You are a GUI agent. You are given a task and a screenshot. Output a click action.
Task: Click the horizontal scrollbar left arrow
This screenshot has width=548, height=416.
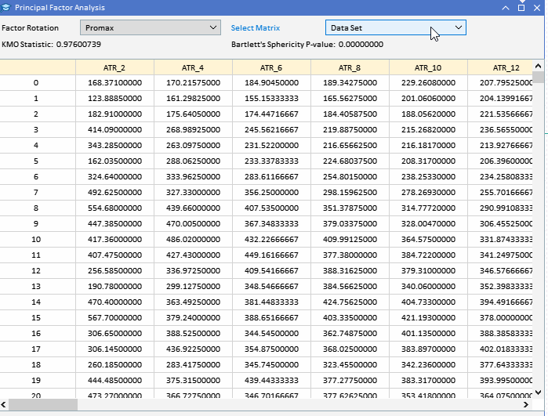[3, 405]
